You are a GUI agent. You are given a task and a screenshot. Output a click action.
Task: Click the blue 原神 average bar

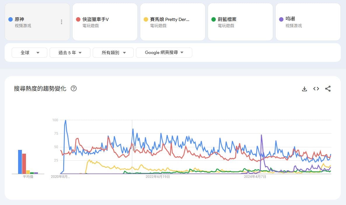tap(20, 162)
